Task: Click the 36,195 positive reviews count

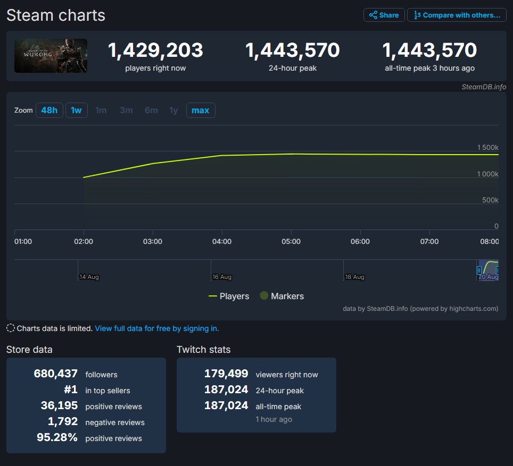Action: pos(59,405)
